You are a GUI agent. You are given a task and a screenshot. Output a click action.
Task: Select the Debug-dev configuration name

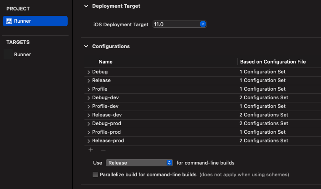pyautogui.click(x=105, y=97)
